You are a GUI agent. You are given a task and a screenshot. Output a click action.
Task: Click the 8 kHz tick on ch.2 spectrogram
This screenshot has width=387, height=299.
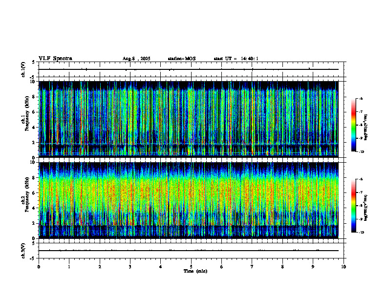coord(34,178)
